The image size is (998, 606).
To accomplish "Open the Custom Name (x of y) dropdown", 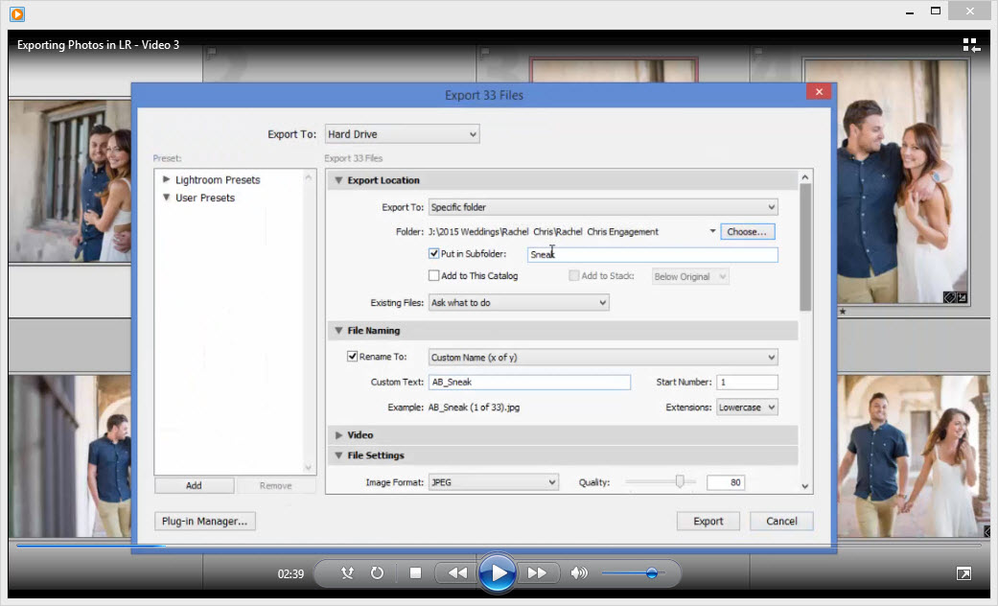I will 603,357.
